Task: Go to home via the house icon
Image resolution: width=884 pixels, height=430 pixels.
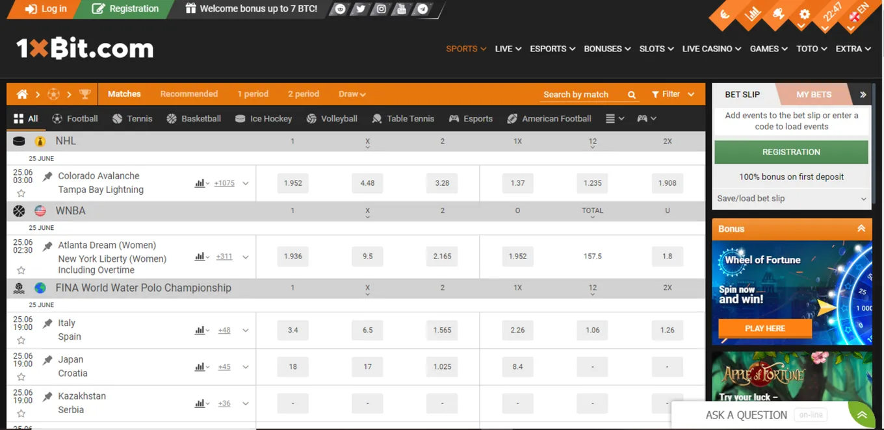Action: [x=22, y=94]
